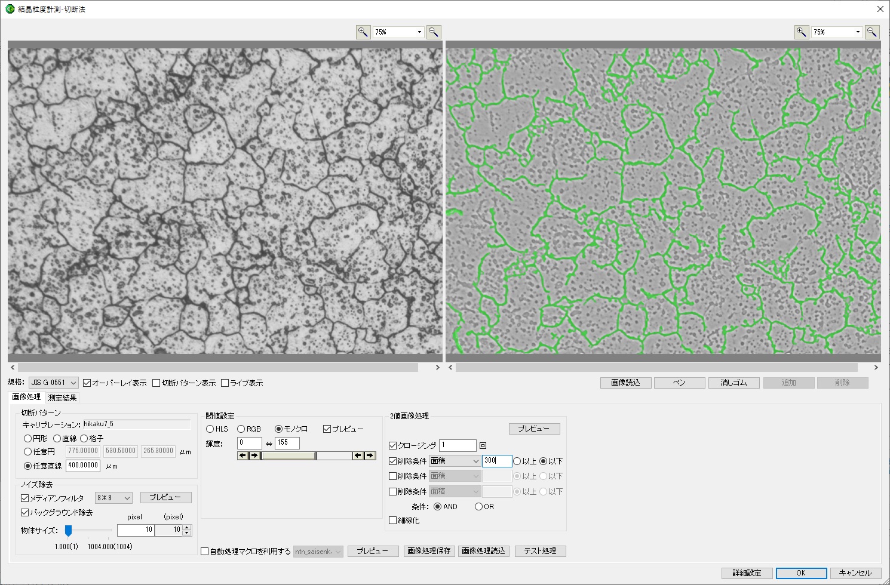
Task: Enable the 切断パターン表示 checkbox
Action: point(156,383)
